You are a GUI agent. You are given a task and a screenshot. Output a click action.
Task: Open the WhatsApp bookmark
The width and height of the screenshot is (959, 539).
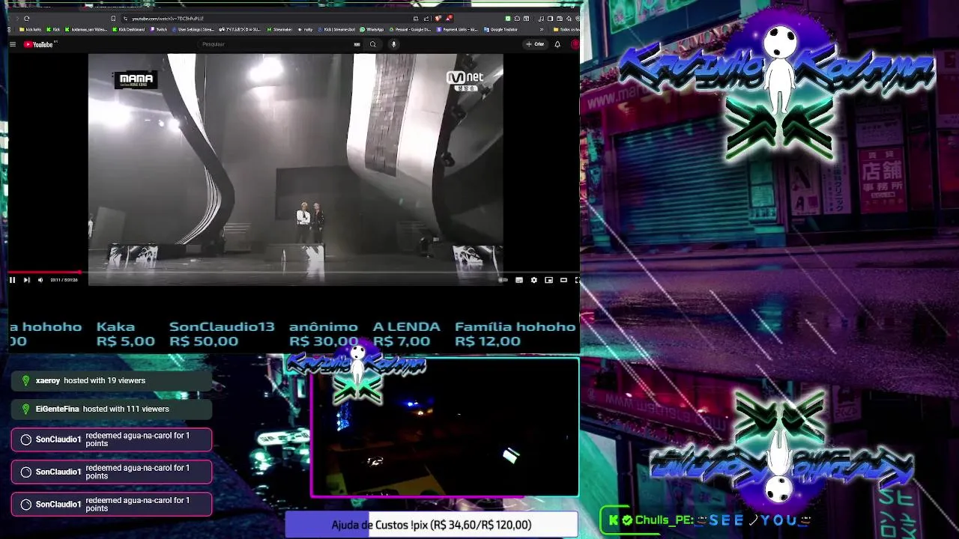[x=372, y=30]
